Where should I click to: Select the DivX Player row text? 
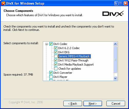coord(60,77)
